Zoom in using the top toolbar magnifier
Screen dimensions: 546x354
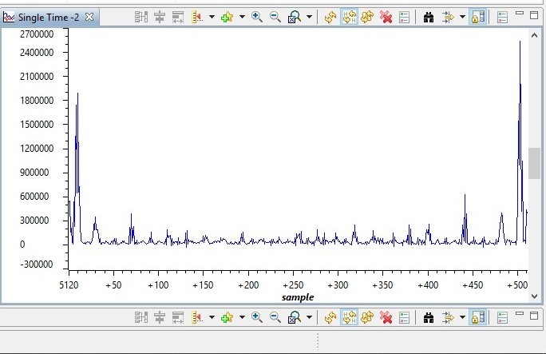[x=257, y=17]
